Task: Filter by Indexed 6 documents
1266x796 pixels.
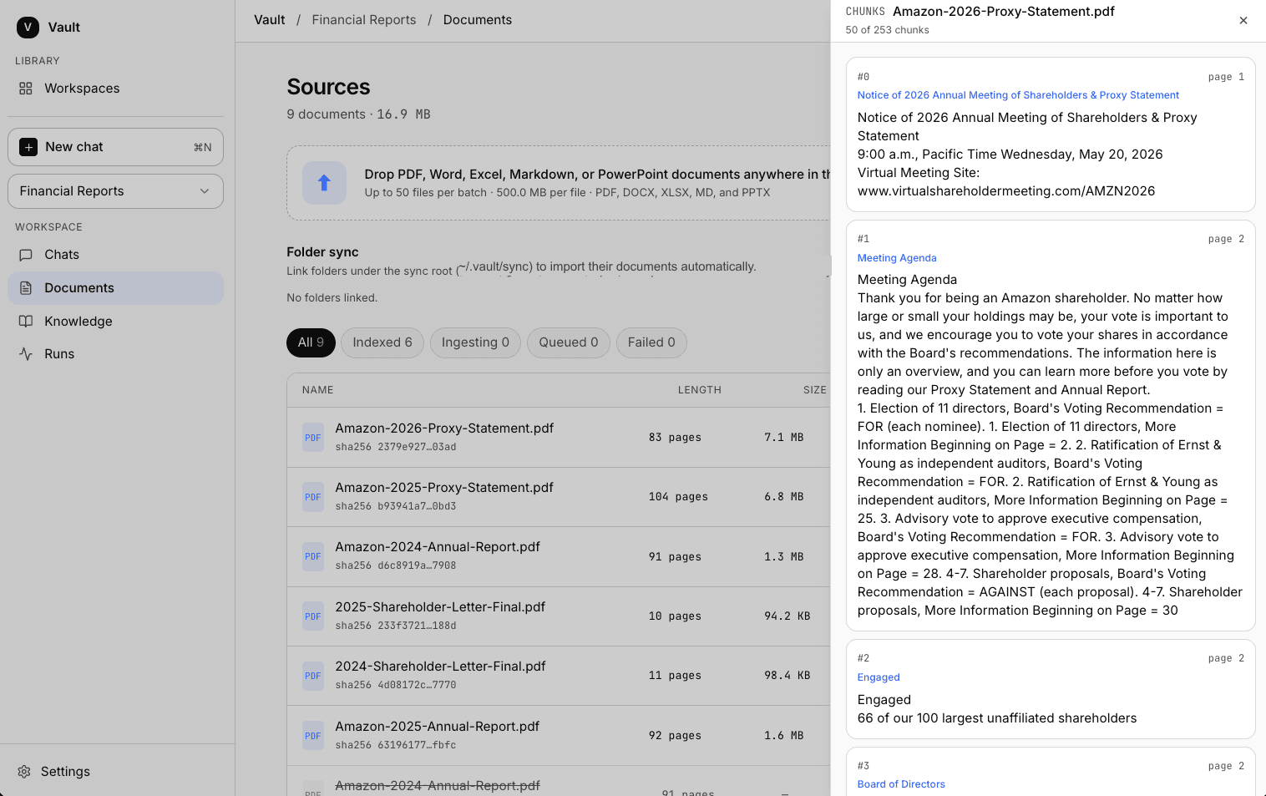Action: tap(382, 342)
